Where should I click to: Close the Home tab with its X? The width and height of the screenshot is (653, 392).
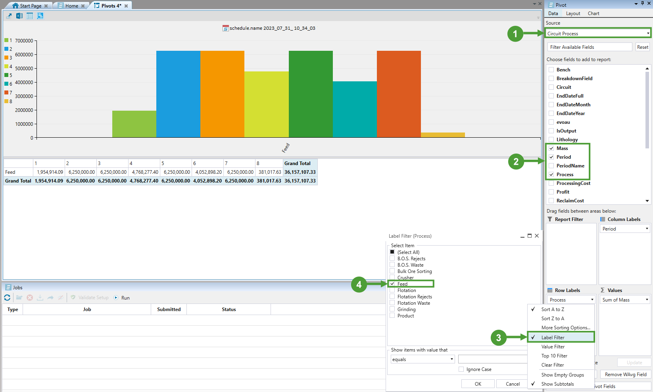83,6
